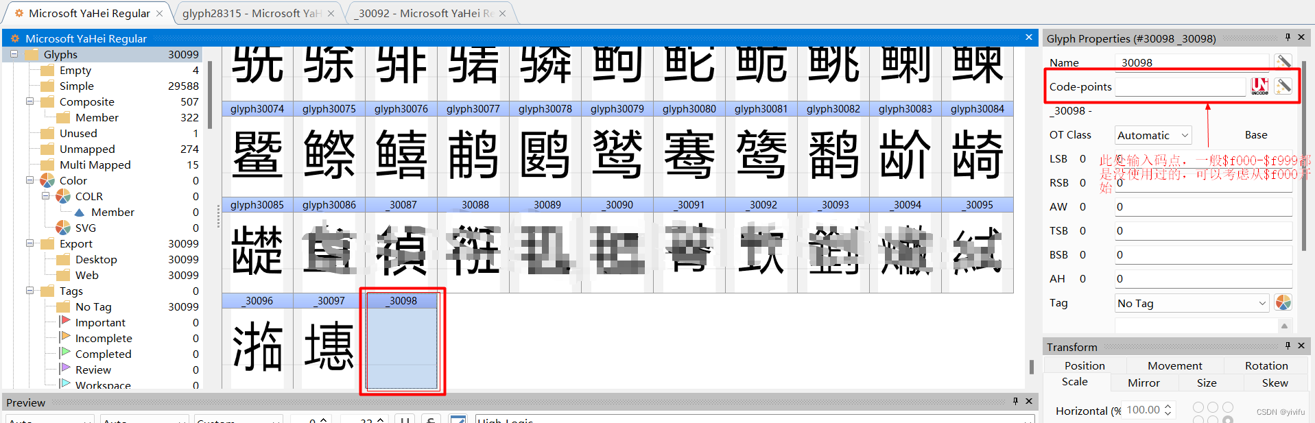Click the Desktop folder icon under Export
1315x423 pixels.
click(x=63, y=259)
